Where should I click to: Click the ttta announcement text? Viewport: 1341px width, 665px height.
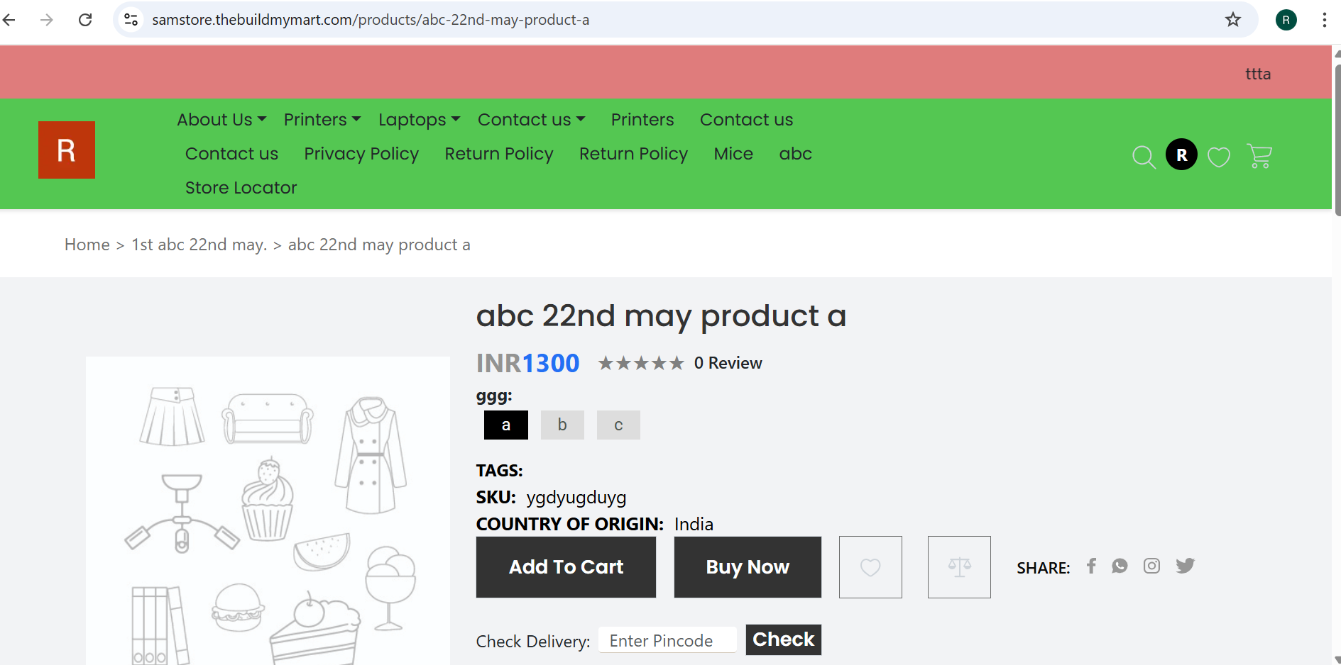[x=1258, y=74]
